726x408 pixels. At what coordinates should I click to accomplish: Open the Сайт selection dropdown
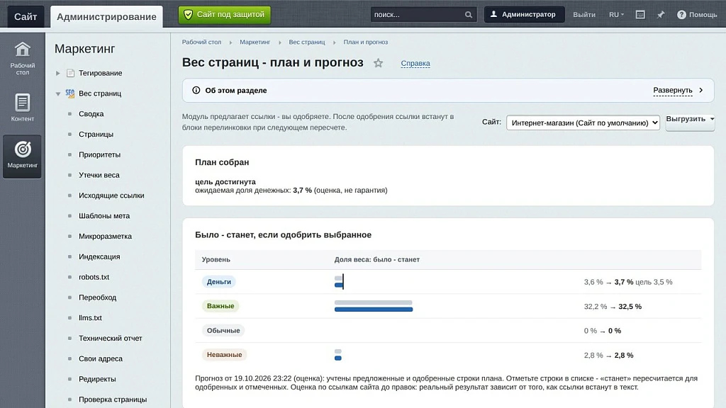coord(583,123)
